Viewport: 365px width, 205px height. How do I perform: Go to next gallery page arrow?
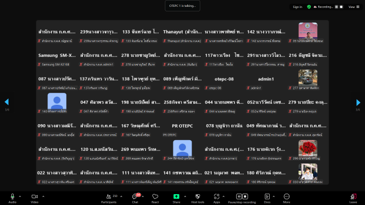[x=358, y=102]
